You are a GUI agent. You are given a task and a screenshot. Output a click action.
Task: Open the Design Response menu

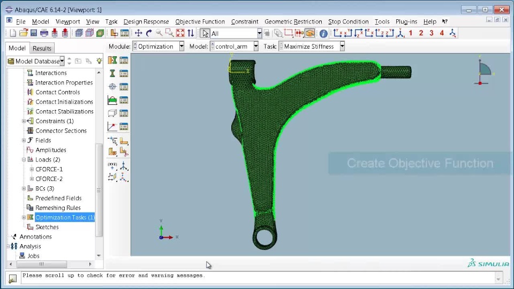[x=146, y=21]
